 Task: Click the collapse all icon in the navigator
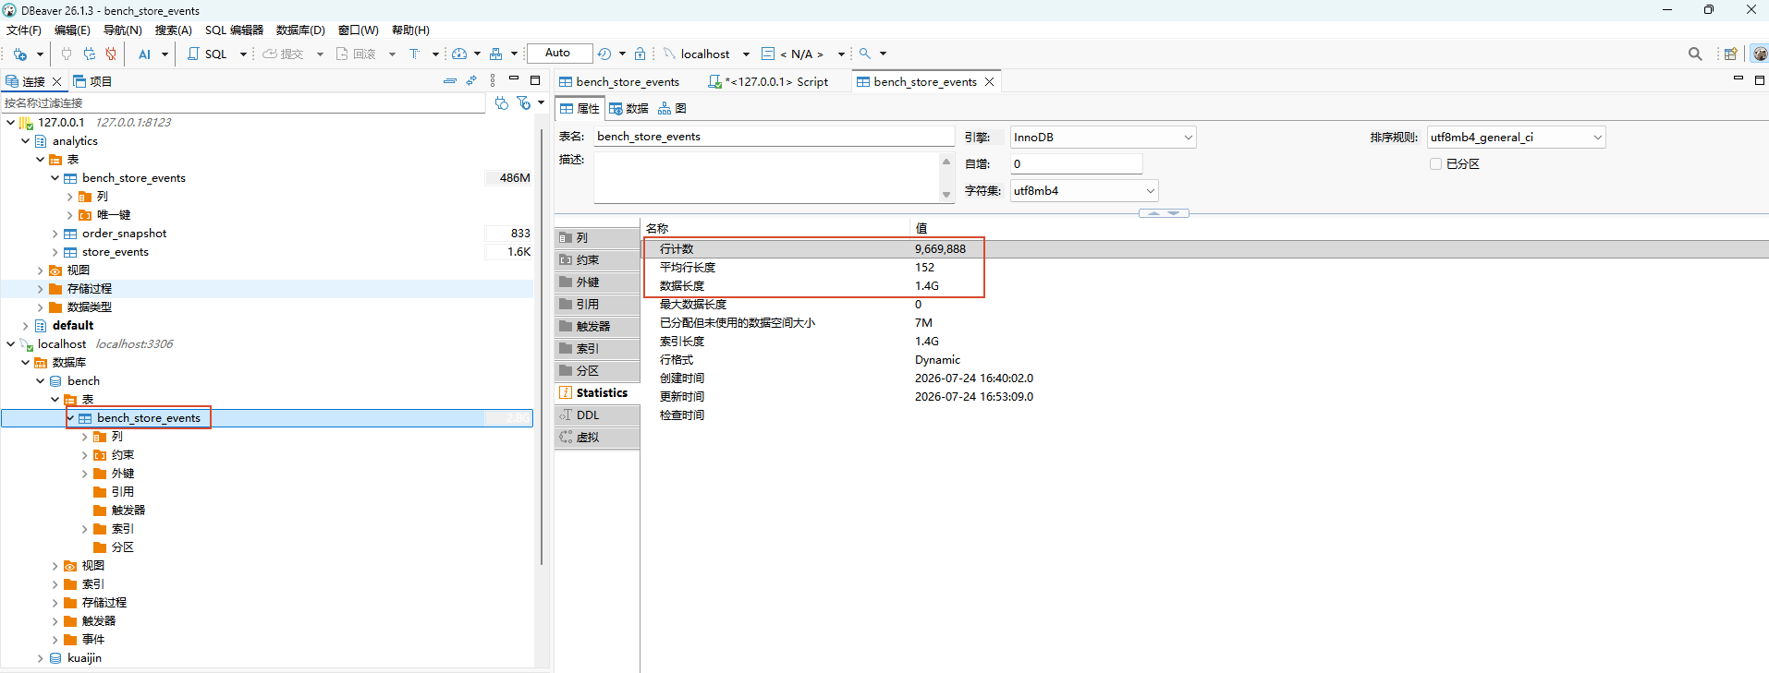450,80
